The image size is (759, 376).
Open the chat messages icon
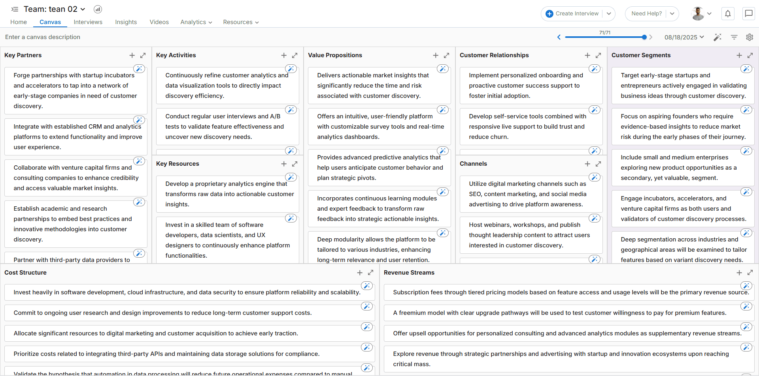749,14
